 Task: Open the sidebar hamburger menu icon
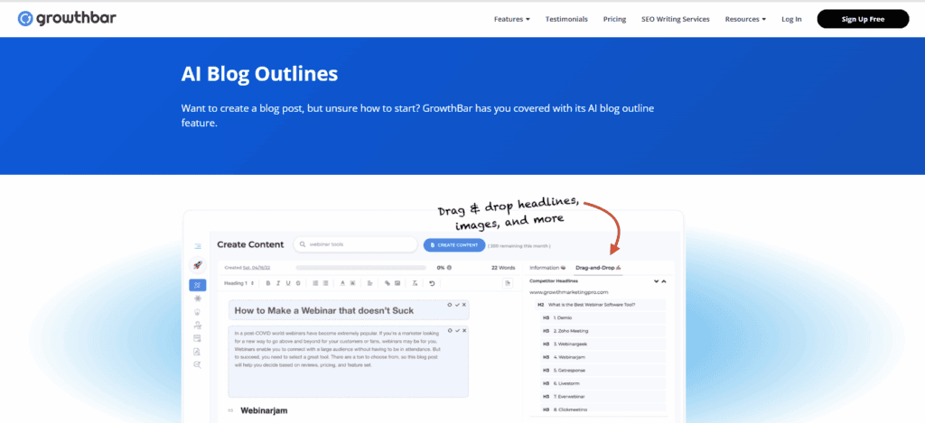pos(198,246)
